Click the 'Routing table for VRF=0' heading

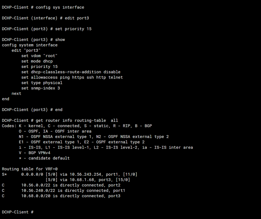click(x=30, y=169)
